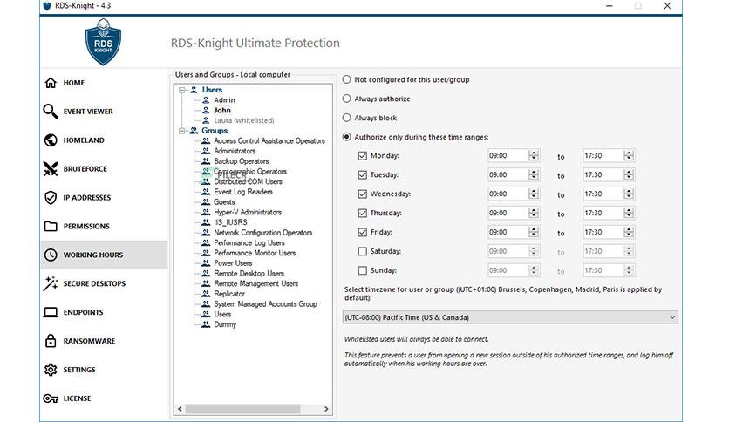This screenshot has width=729, height=422.
Task: Select the Always block radio button
Action: point(347,118)
